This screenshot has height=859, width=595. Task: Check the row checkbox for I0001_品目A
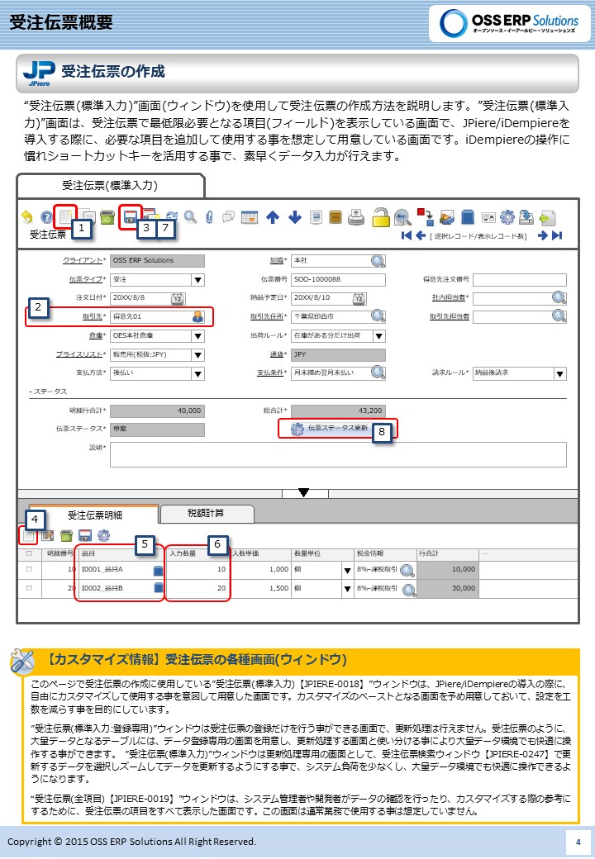[29, 569]
